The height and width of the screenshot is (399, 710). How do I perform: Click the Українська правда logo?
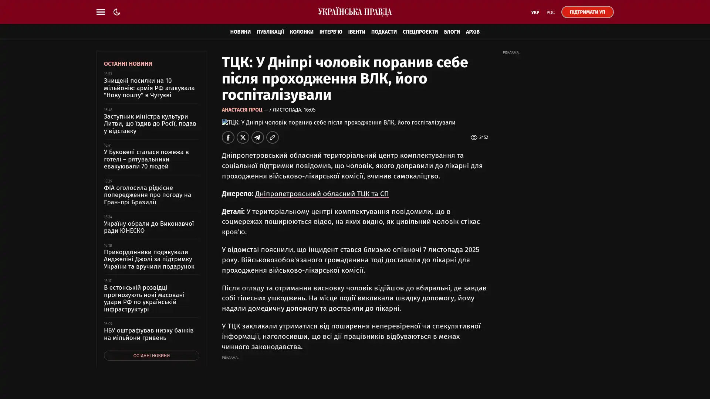(355, 12)
